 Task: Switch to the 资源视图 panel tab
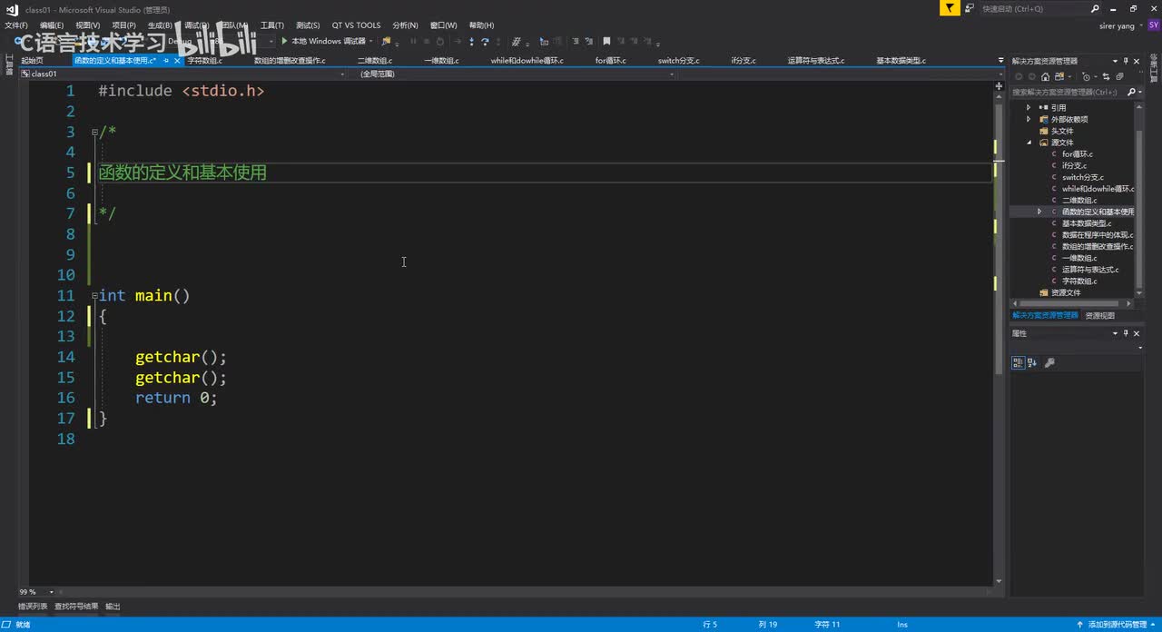[x=1100, y=315]
